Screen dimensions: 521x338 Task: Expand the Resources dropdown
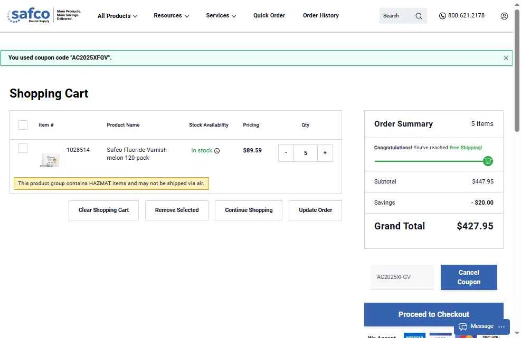[x=171, y=16]
